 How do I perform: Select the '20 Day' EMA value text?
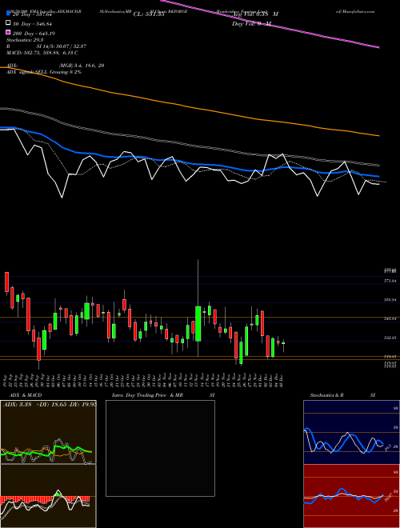tap(32, 14)
